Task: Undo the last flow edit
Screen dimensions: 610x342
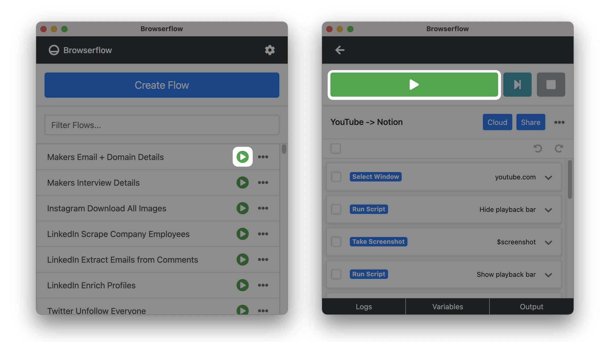Action: [538, 148]
